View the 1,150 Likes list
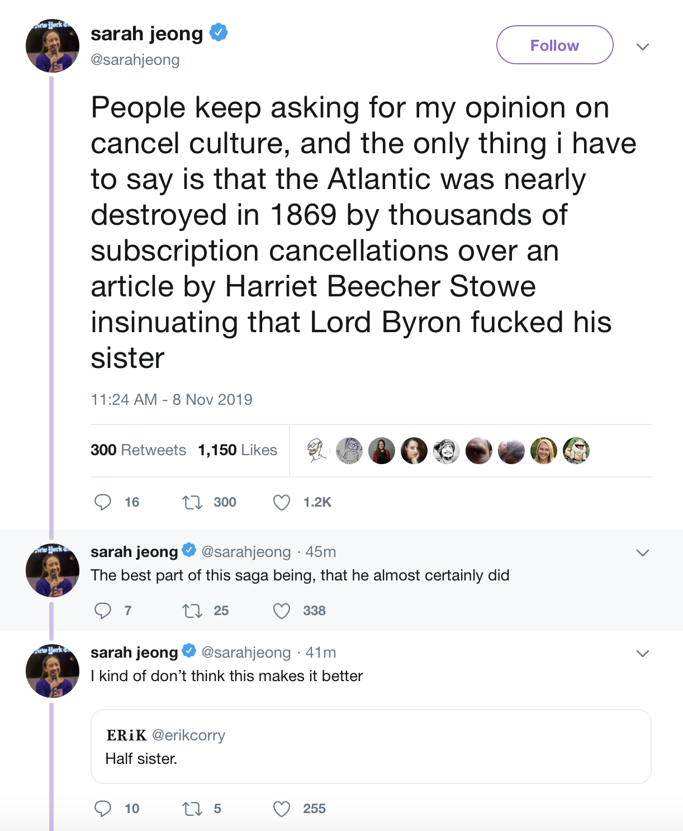This screenshot has width=683, height=831. point(238,450)
